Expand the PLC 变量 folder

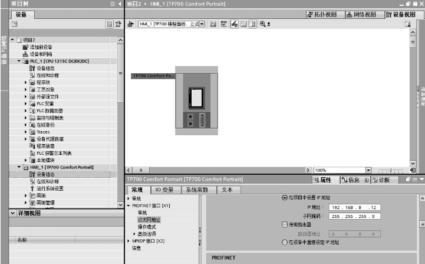[x=26, y=103]
